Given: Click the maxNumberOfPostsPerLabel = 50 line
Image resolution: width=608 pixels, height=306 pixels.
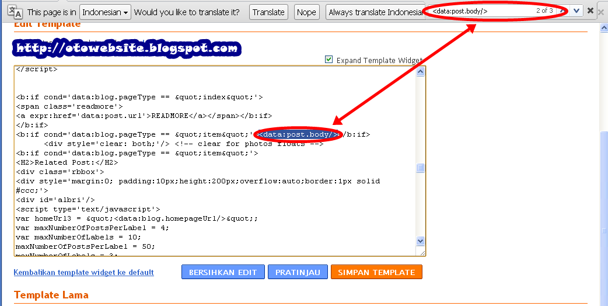Looking at the screenshot, I should click(x=85, y=246).
